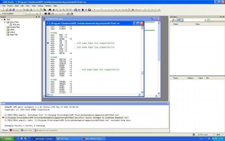Click the crossed tools icon beside Assemble

pos(79,10)
